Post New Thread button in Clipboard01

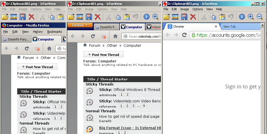click(x=103, y=54)
